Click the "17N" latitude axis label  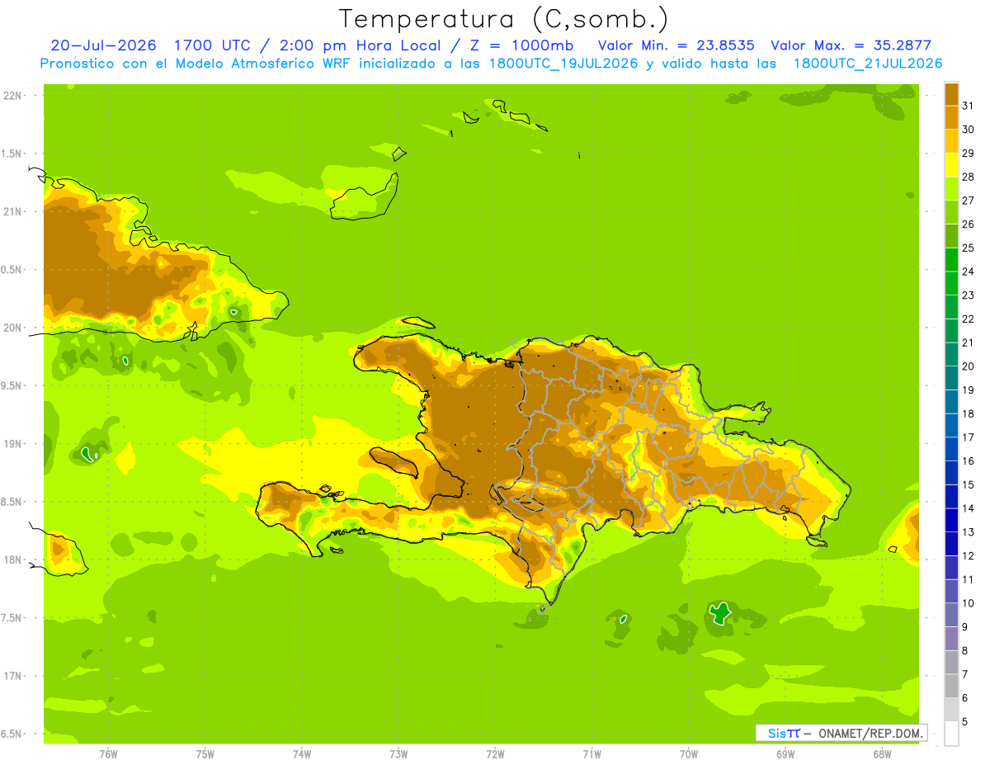click(x=13, y=677)
